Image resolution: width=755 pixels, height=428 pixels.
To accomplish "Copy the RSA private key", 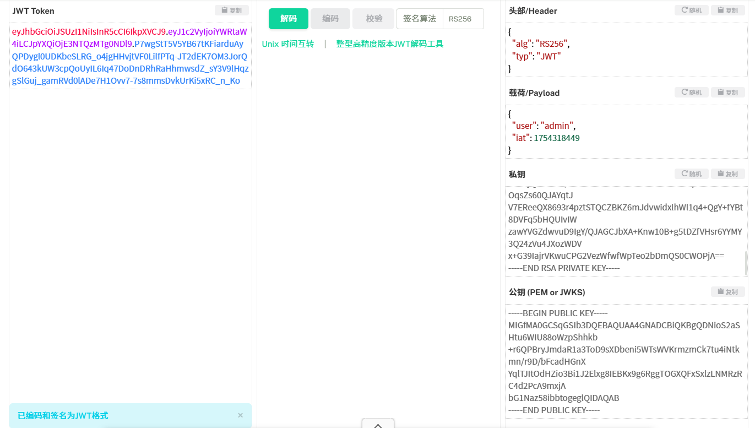I will (727, 174).
